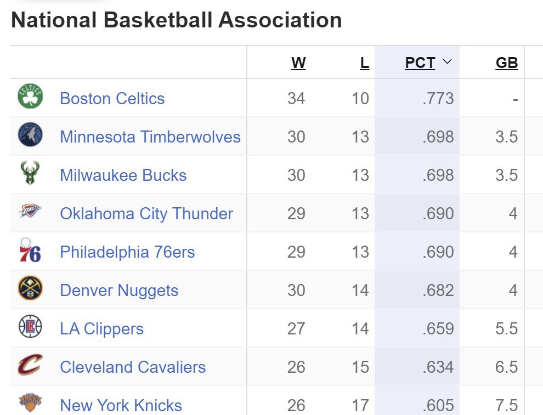Image resolution: width=543 pixels, height=415 pixels.
Task: Click the Oklahoma City Thunder logo
Action: (31, 211)
